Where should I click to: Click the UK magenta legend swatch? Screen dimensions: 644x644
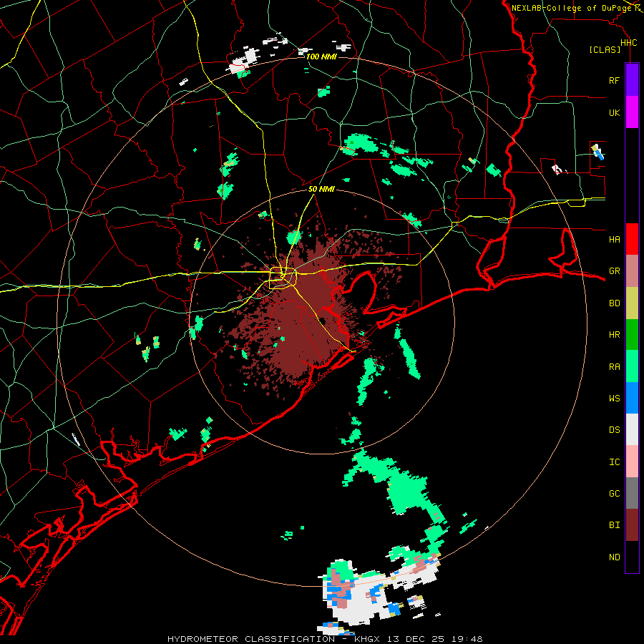coord(632,112)
